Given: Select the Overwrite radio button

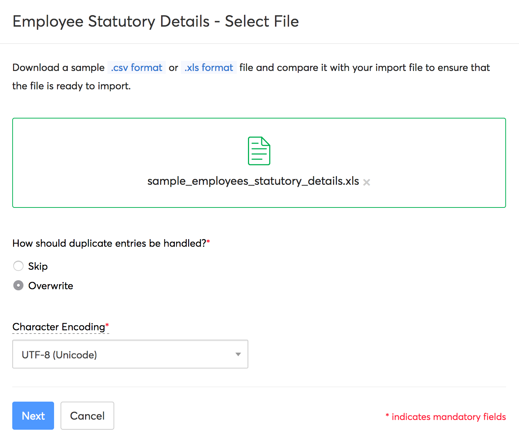Looking at the screenshot, I should click(18, 285).
